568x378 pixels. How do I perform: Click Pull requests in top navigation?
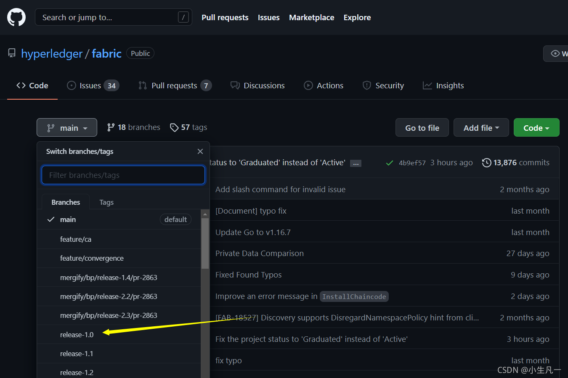point(225,17)
